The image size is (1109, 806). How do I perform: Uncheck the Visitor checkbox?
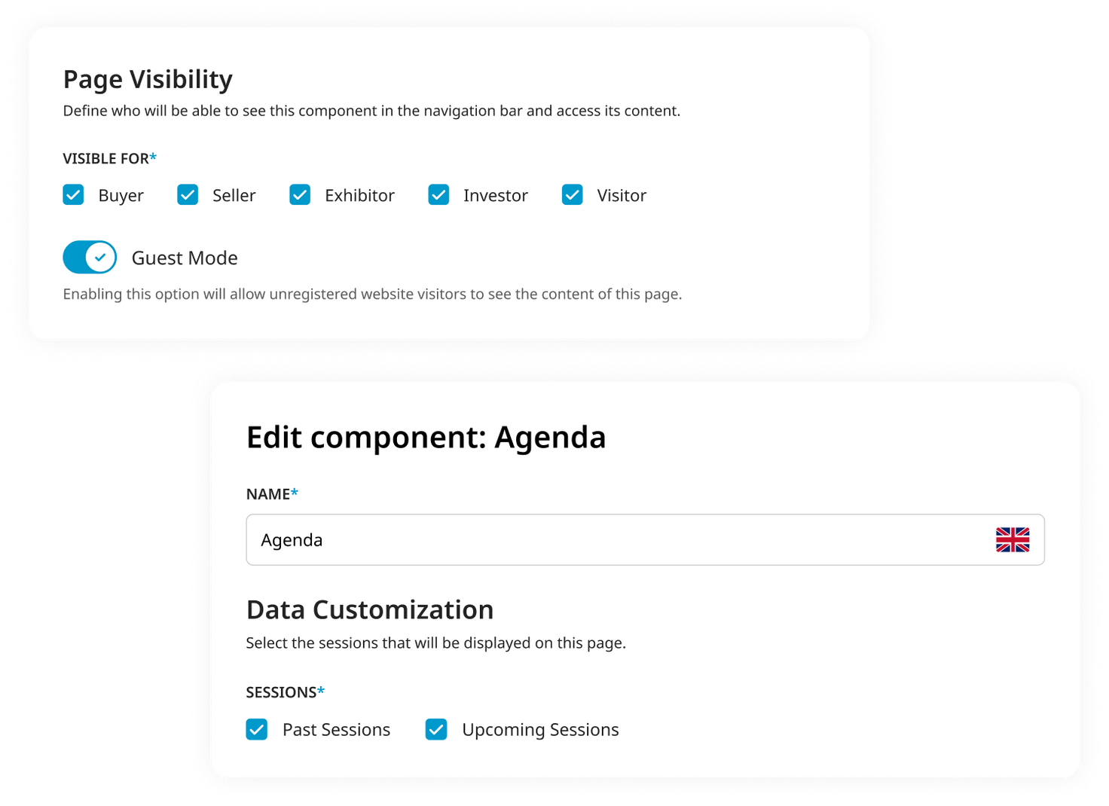click(x=572, y=195)
